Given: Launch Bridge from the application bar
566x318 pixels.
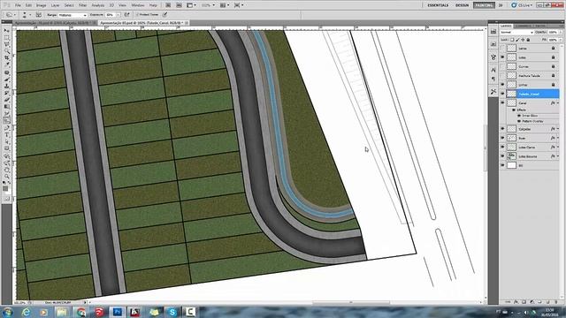Looking at the screenshot, I should (168, 5).
